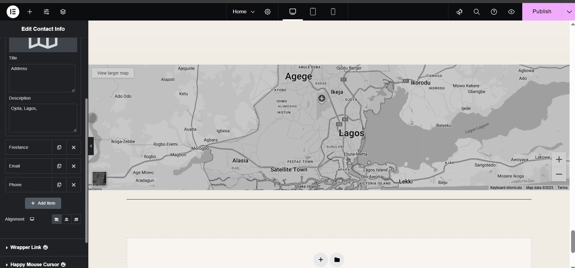
Task: Click the What's New megaphone icon
Action: coord(459,12)
